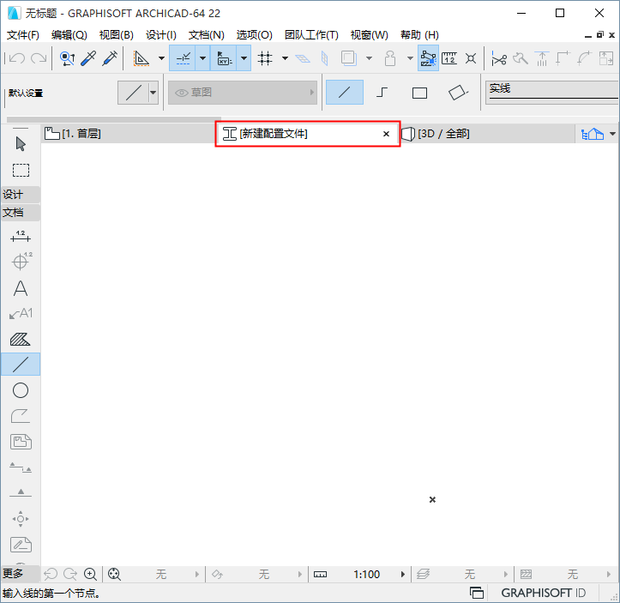Open the 文档(N) menu

click(206, 35)
